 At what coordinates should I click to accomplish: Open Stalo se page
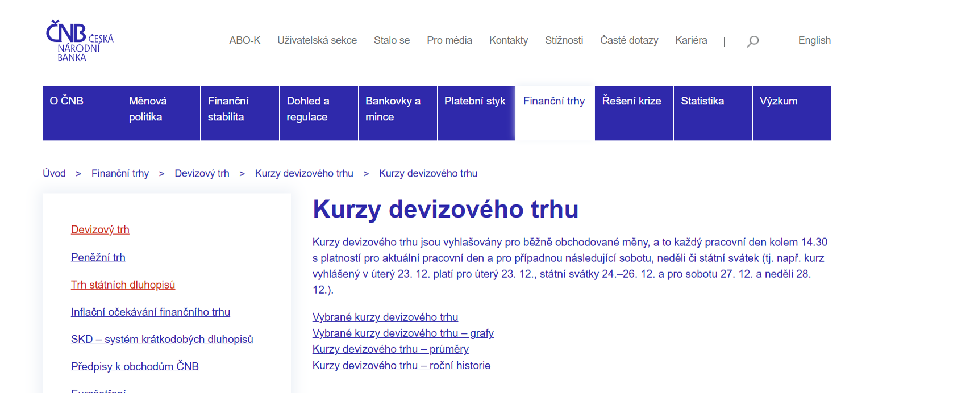tap(392, 40)
